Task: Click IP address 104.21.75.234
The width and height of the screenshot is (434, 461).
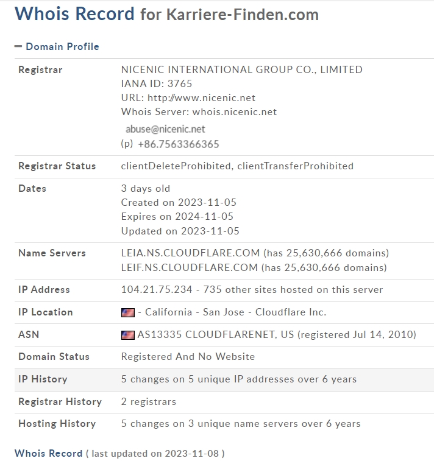Action: click(x=157, y=290)
